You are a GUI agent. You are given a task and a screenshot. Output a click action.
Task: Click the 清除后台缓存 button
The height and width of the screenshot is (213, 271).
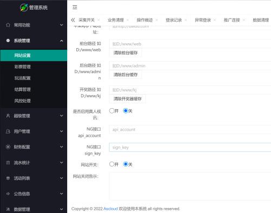(x=126, y=75)
